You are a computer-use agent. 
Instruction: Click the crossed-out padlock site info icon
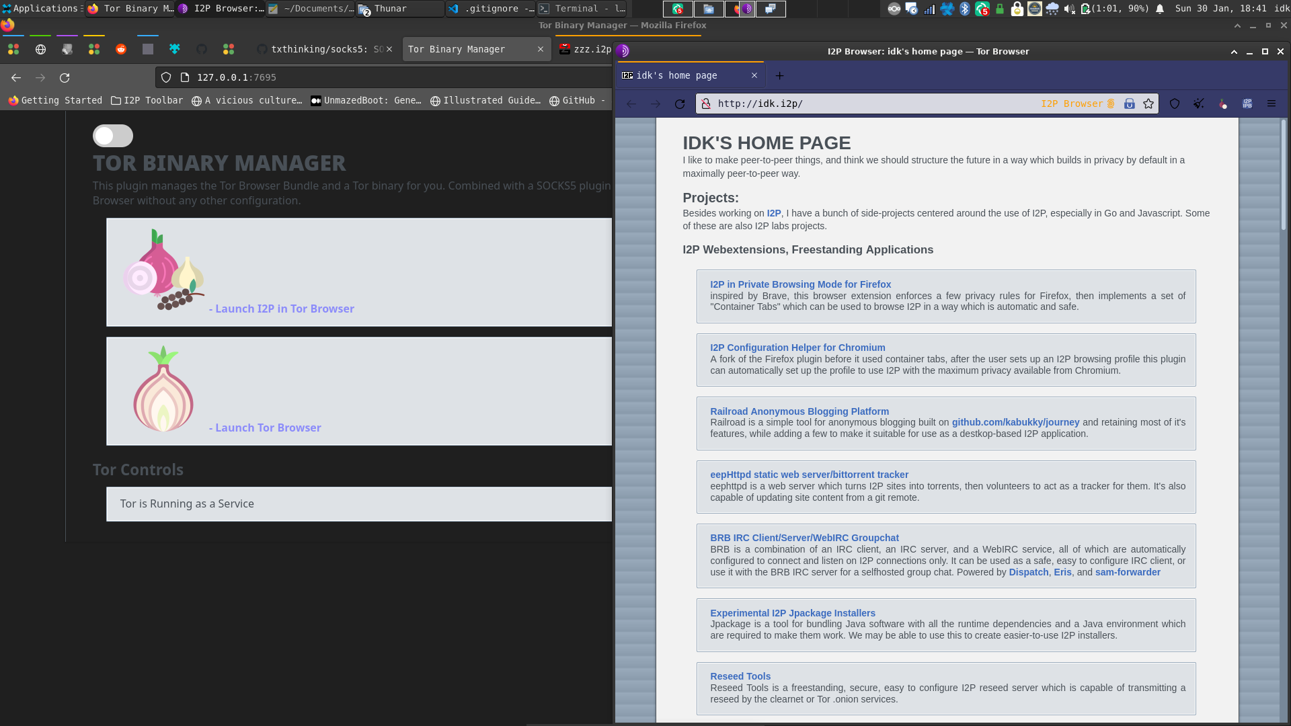[706, 104]
